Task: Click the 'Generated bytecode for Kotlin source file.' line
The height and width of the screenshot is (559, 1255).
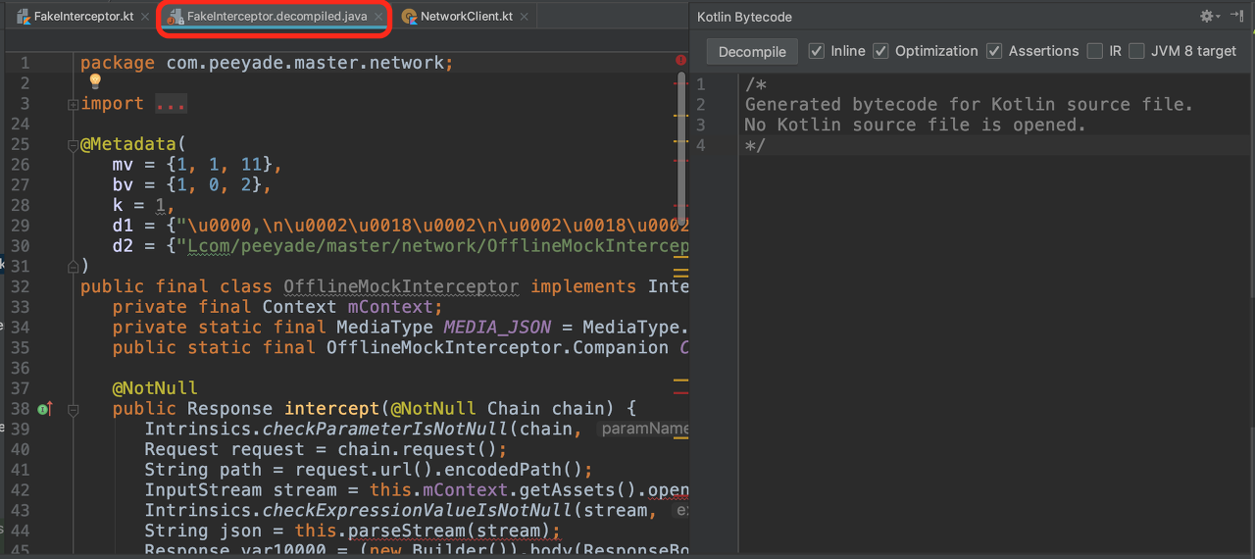Action: (x=969, y=104)
